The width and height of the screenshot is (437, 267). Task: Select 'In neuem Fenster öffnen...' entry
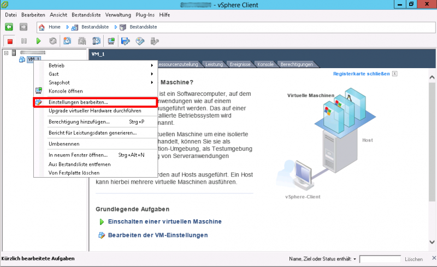pos(95,155)
